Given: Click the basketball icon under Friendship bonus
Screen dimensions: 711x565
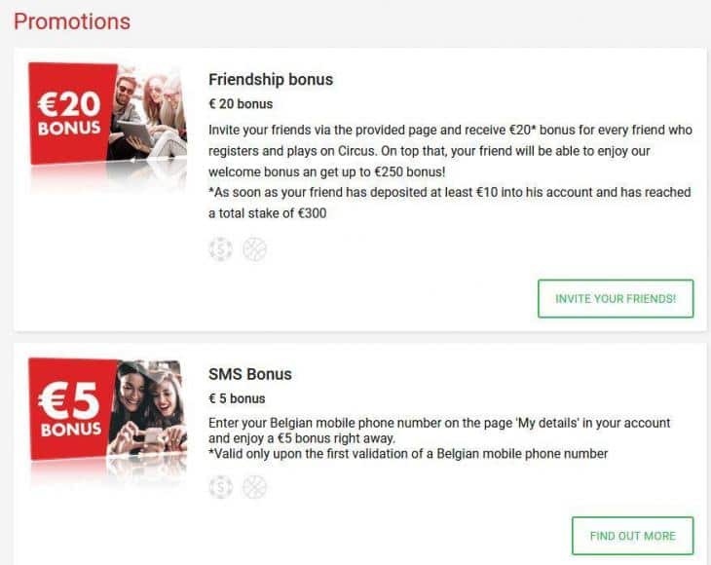Looking at the screenshot, I should 254,249.
